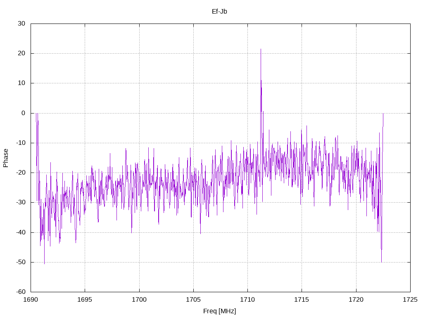Image resolution: width=423 pixels, height=317 pixels.
Task: Click the x-axis tick label 1710
Action: (x=248, y=300)
